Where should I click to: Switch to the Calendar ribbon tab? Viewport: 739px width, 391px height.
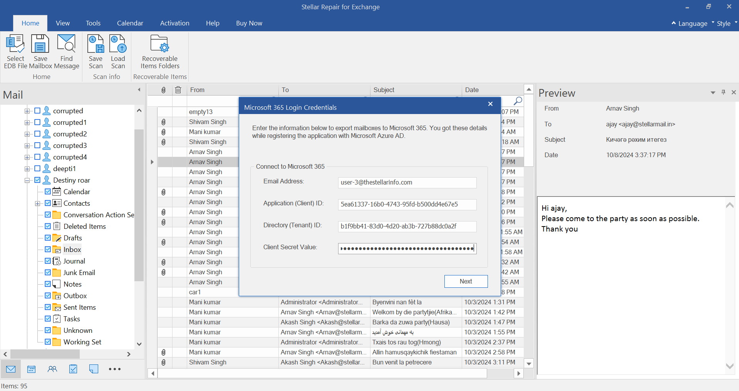pyautogui.click(x=130, y=23)
